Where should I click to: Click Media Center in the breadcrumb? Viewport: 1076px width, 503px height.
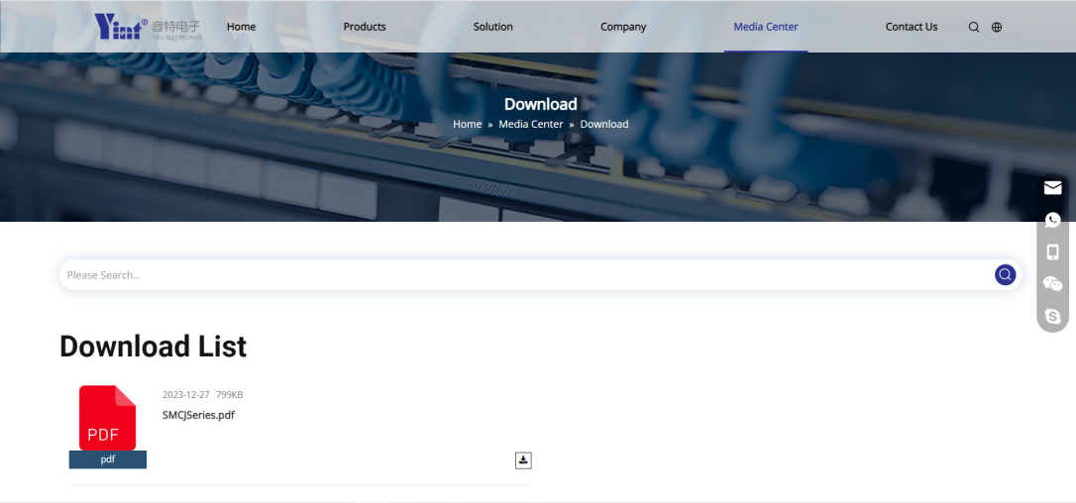(530, 124)
